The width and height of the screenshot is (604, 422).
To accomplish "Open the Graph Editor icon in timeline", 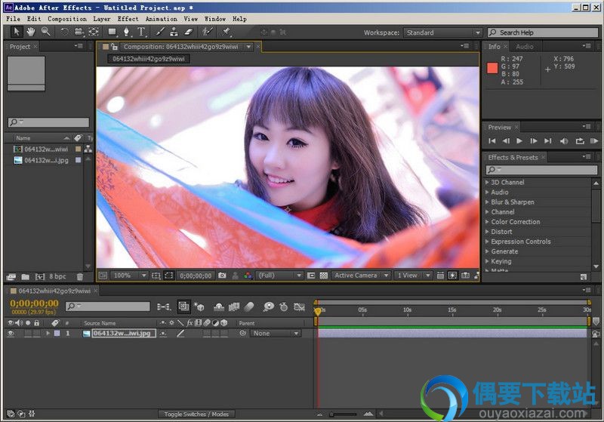I will tap(299, 306).
